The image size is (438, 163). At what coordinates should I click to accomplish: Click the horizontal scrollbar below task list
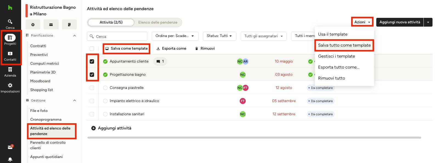click(254, 137)
